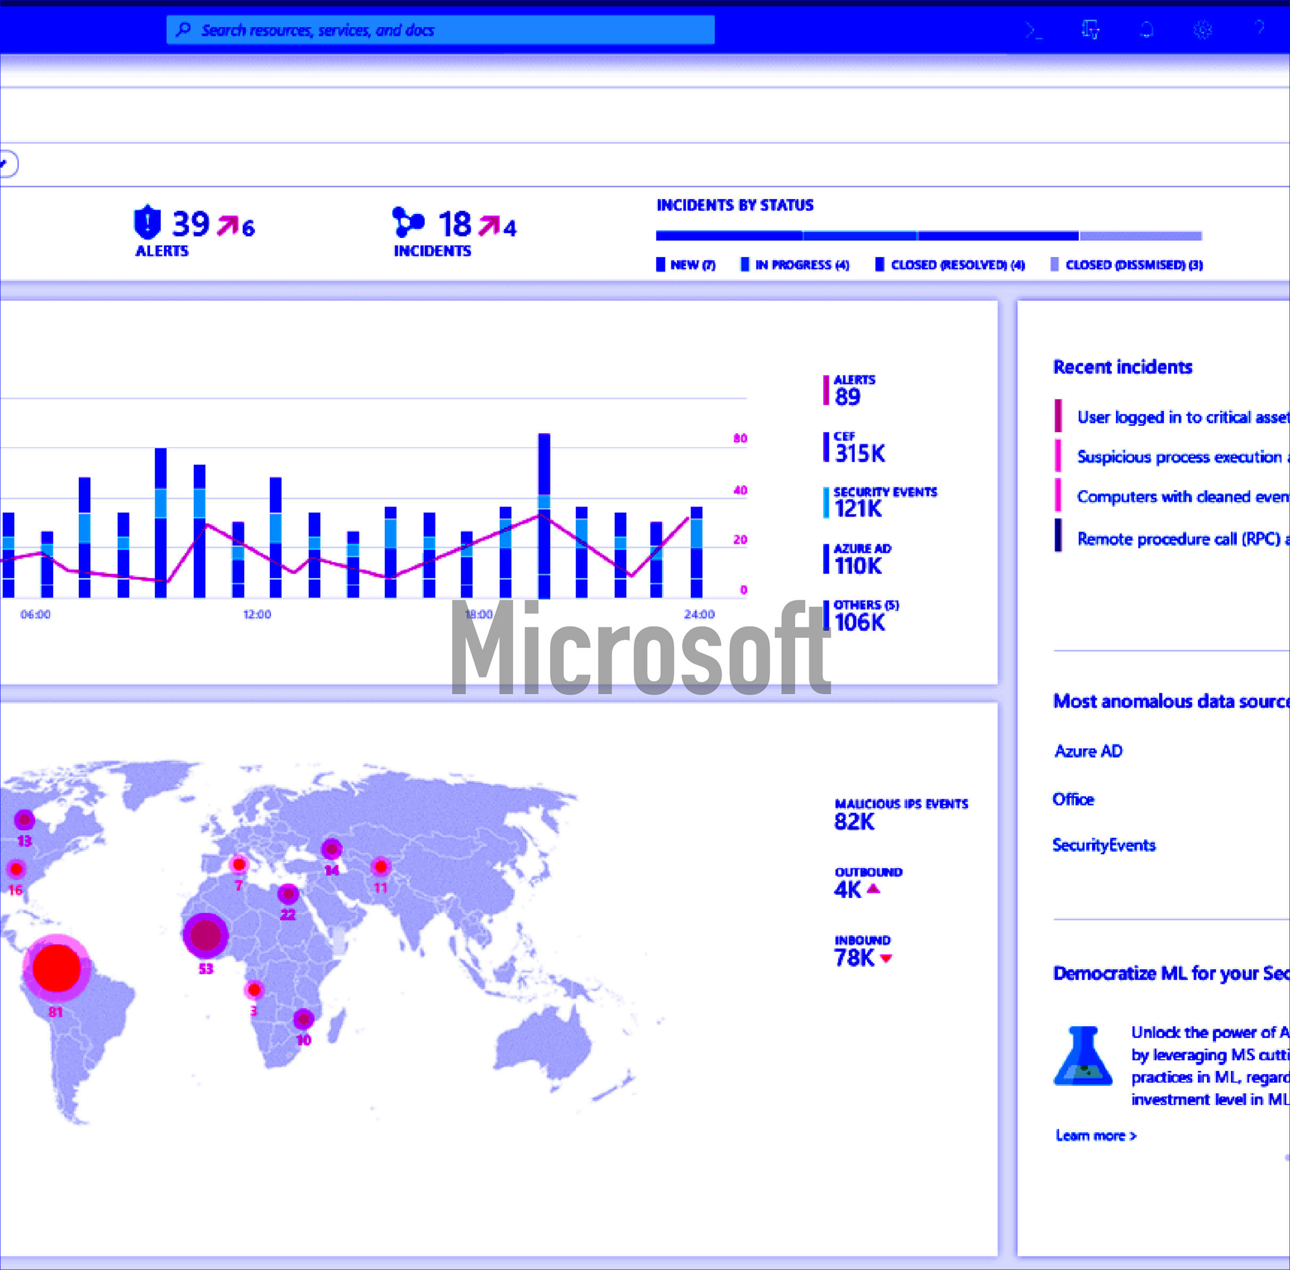Click the 06:00 time axis label
This screenshot has width=1290, height=1270.
(35, 614)
